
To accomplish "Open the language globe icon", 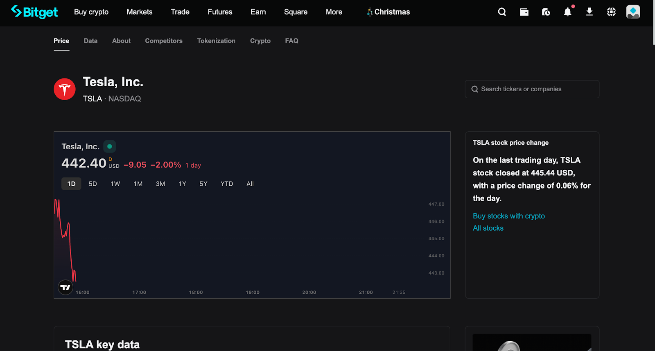I will pos(611,12).
